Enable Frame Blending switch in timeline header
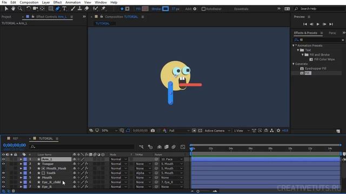346x194 pixels. (x=167, y=147)
